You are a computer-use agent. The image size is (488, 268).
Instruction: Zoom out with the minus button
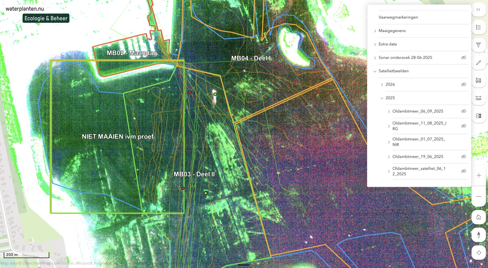coord(479,197)
